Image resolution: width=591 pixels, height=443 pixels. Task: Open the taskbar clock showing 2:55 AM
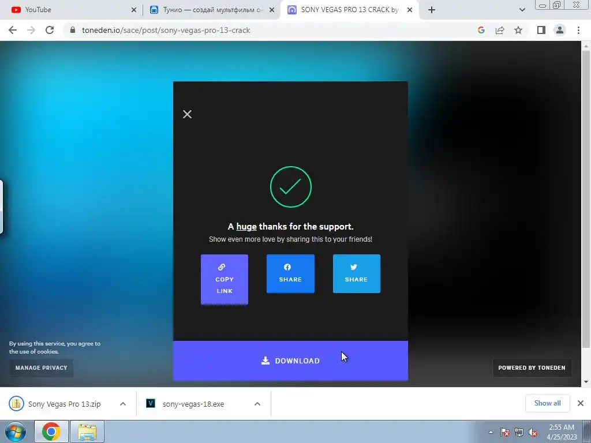click(562, 432)
